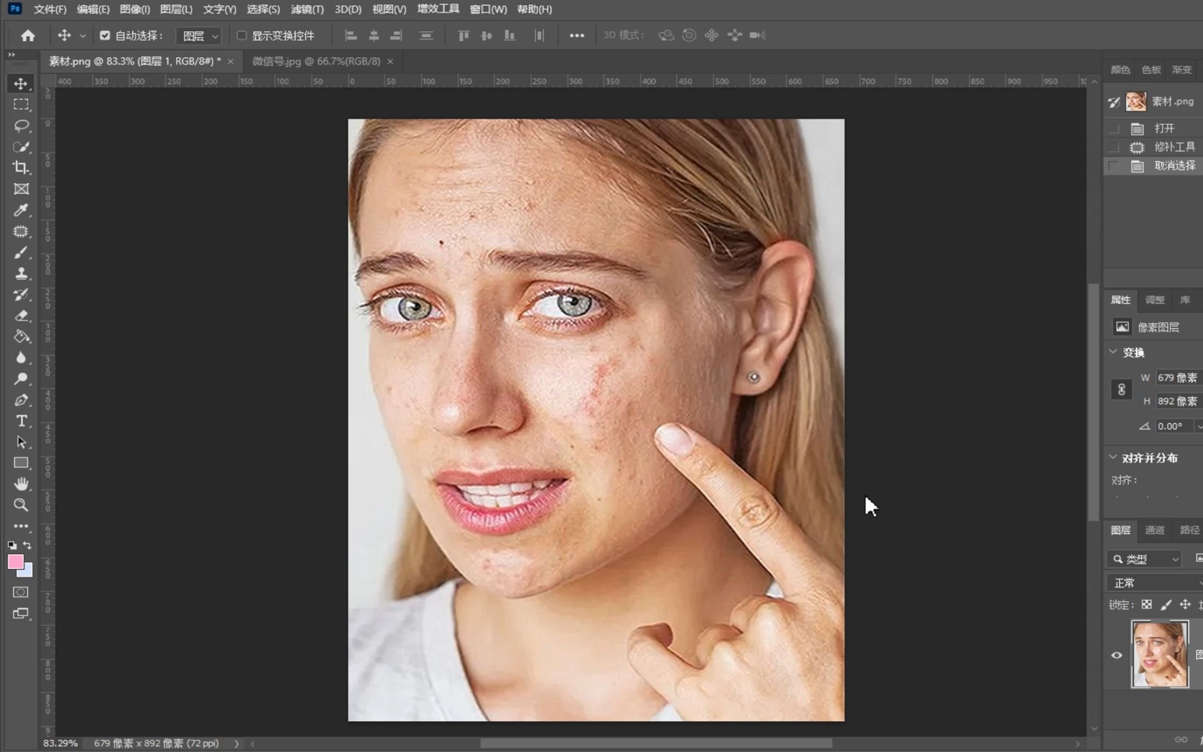Toggle the 自动选择 checkbox

(105, 36)
